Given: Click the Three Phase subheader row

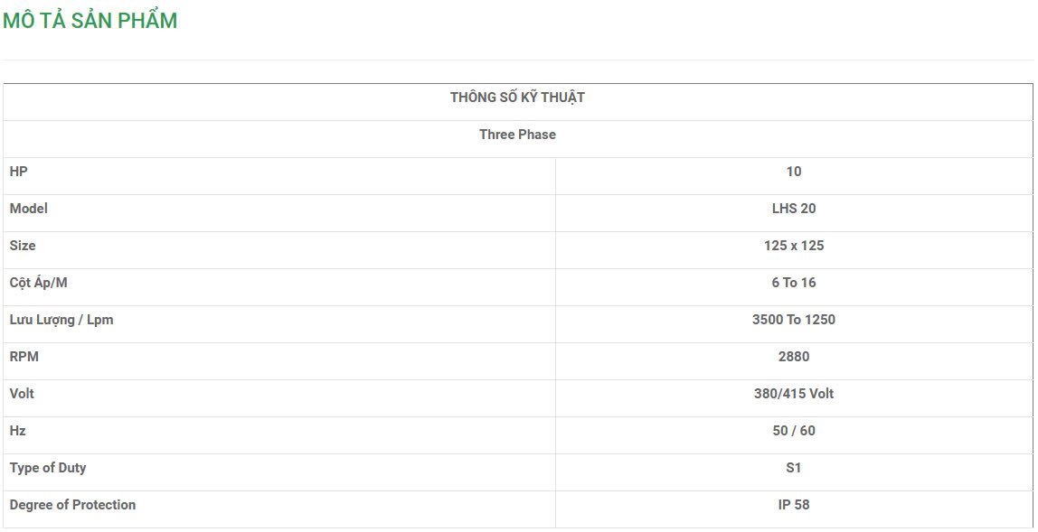Looking at the screenshot, I should coord(517,135).
